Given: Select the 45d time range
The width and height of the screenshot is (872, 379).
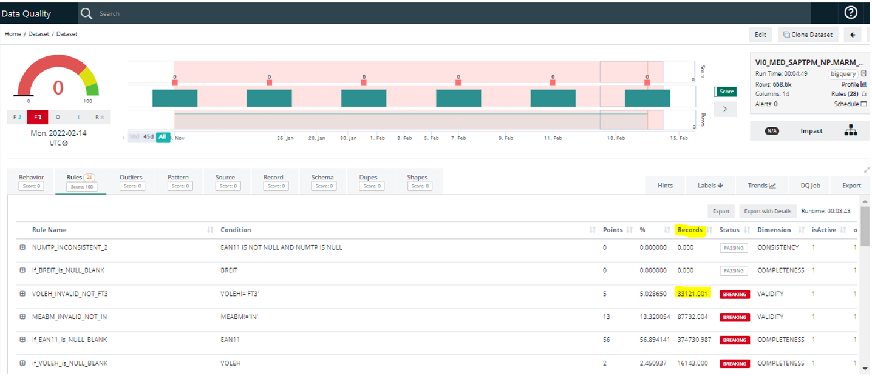Looking at the screenshot, I should click(148, 137).
